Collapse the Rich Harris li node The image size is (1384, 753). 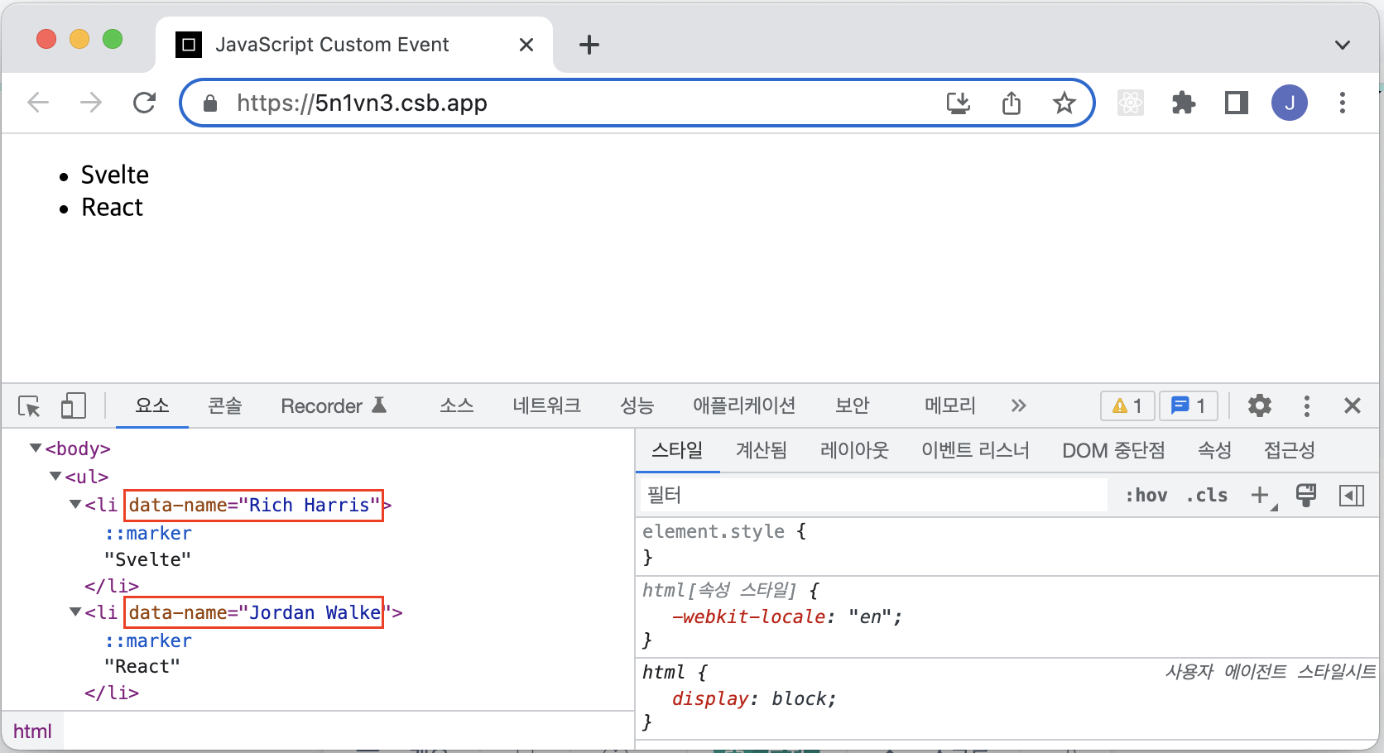point(75,504)
